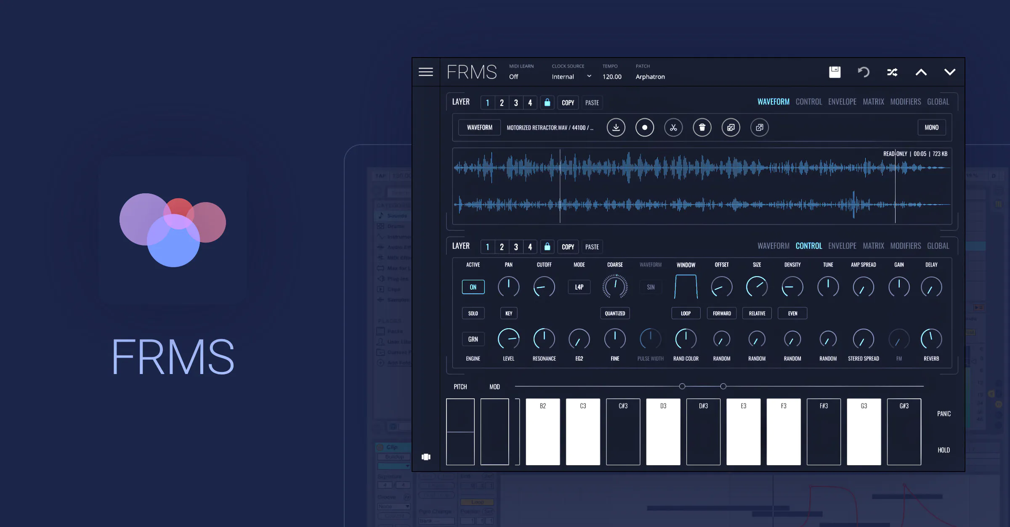Delete waveform with trash icon
This screenshot has height=527, width=1010.
[702, 127]
